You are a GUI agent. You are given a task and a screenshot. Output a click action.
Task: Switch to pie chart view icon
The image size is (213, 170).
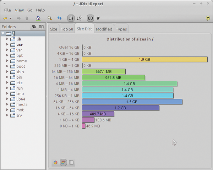(55, 162)
